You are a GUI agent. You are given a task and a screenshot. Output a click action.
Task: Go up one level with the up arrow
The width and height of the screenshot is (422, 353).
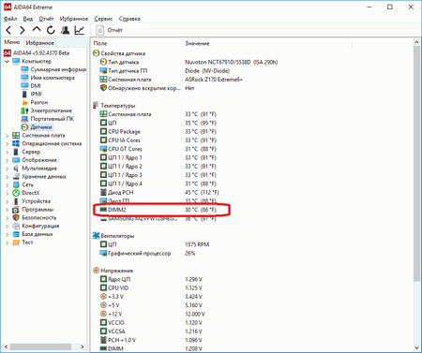(37, 30)
